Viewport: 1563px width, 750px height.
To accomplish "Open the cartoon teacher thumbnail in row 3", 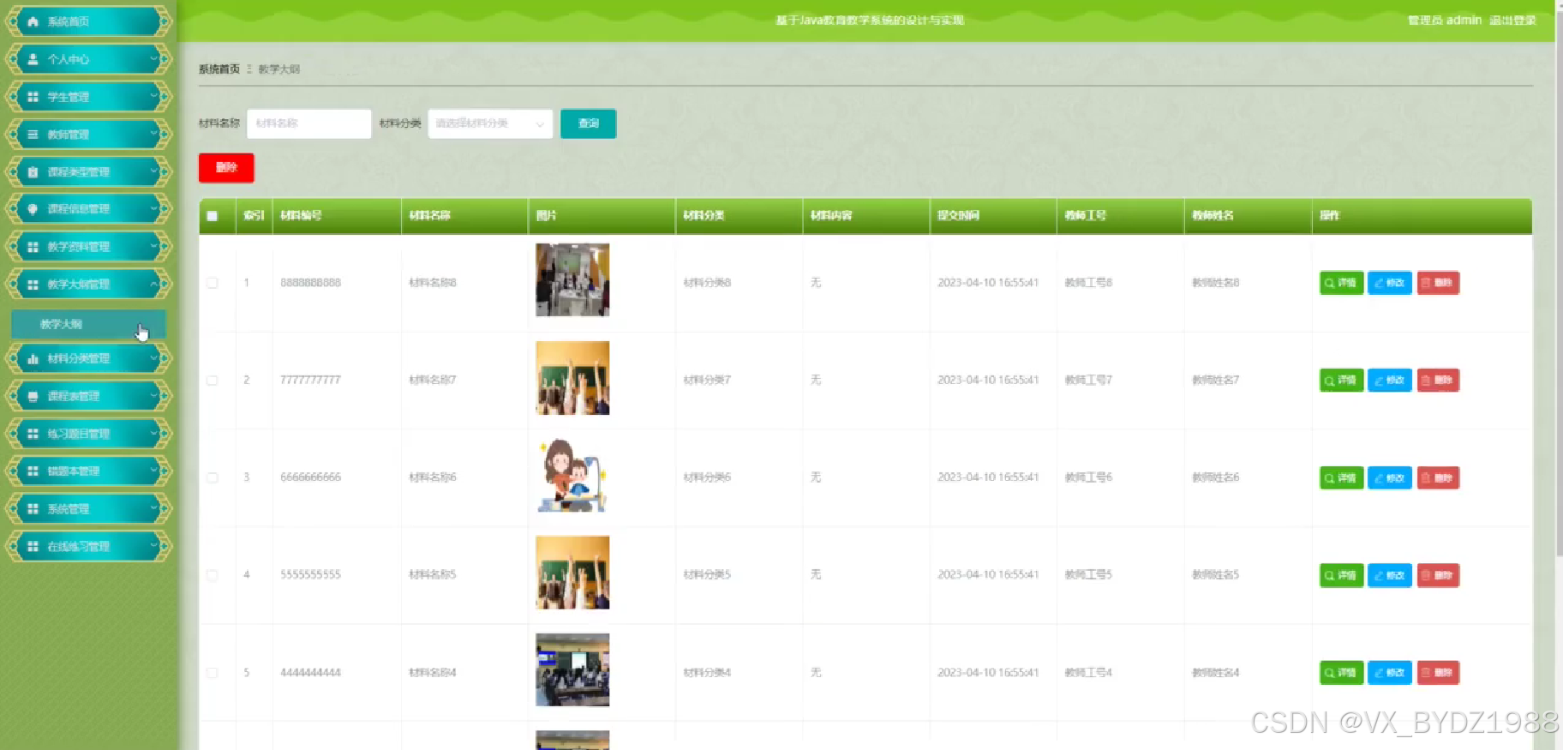I will pos(572,476).
